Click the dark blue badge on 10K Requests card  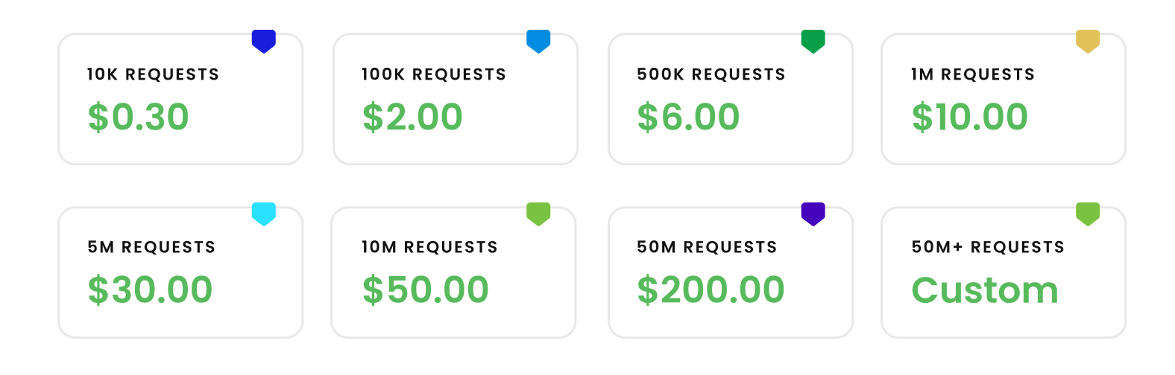[264, 41]
